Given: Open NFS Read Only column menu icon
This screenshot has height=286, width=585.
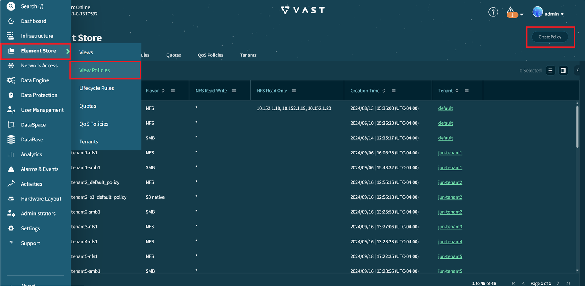Looking at the screenshot, I should coord(294,91).
